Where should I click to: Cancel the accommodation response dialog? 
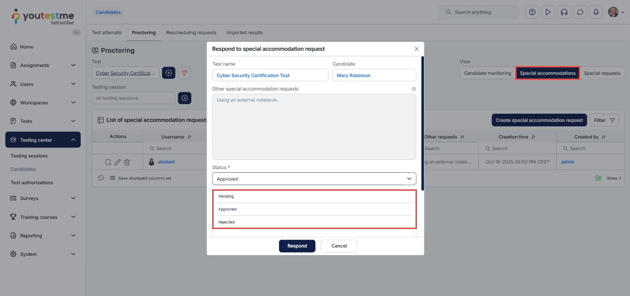[x=339, y=246]
